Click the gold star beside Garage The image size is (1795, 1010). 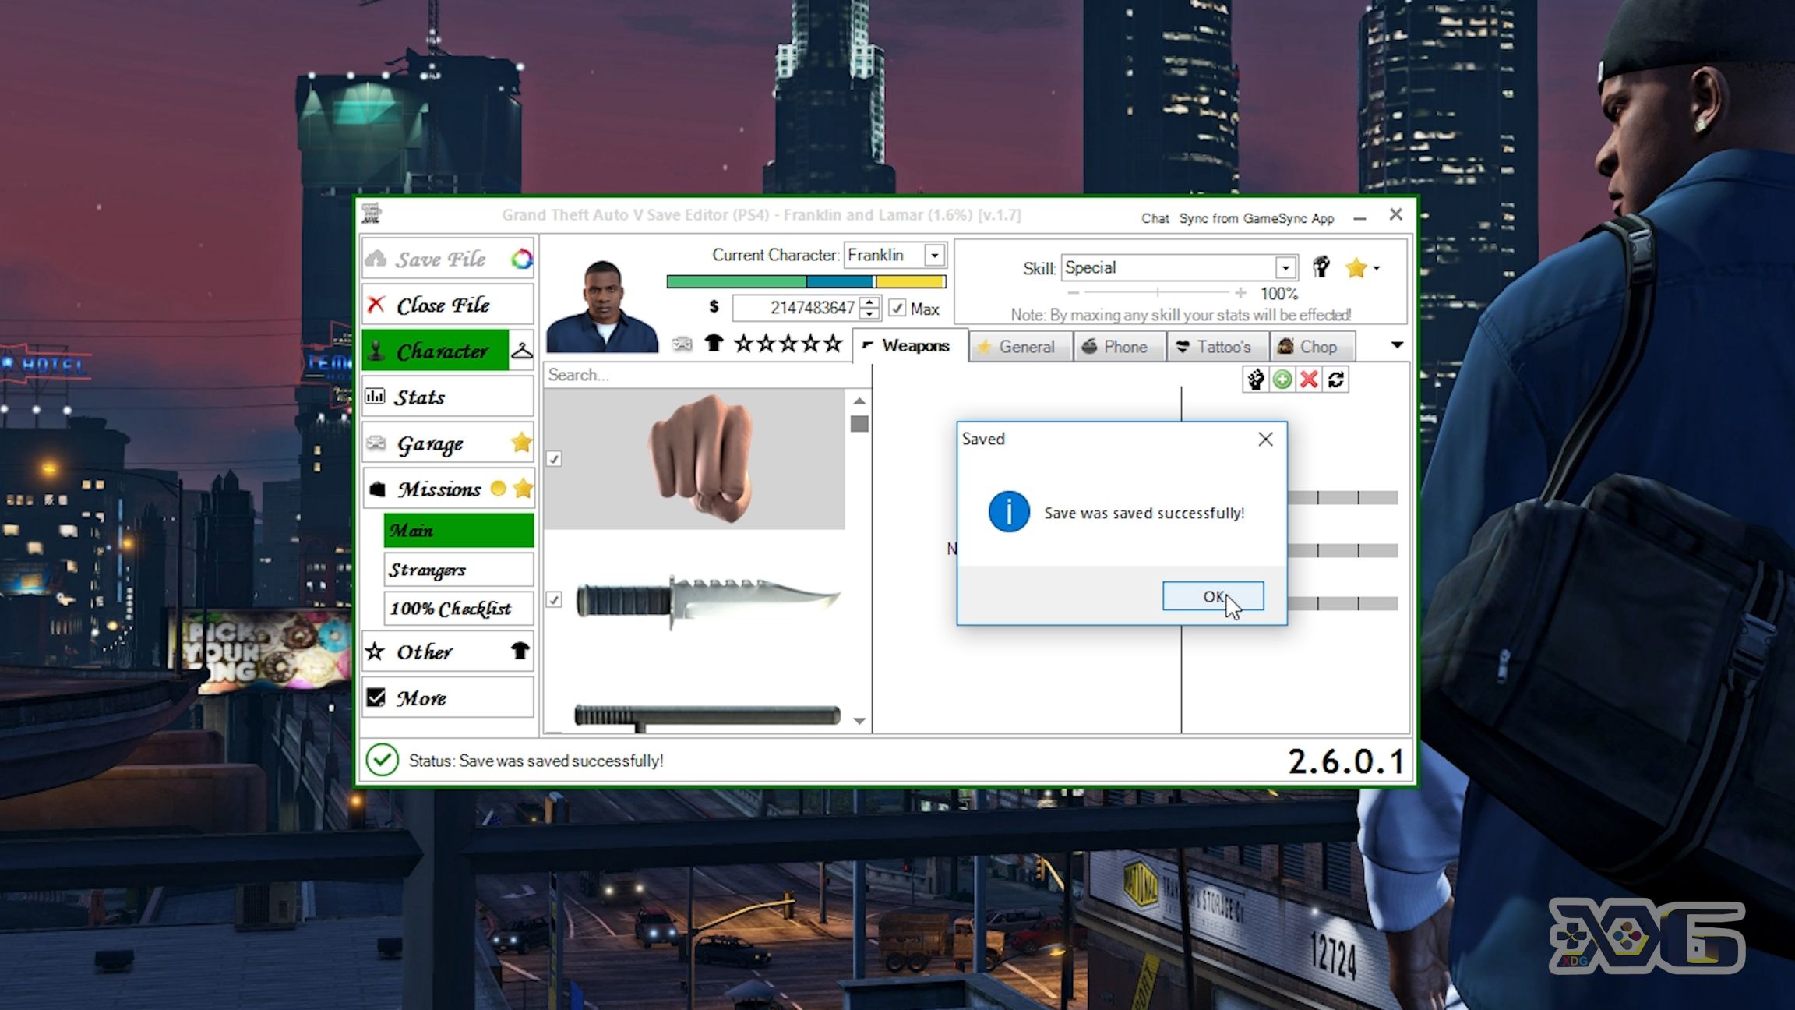pos(521,443)
